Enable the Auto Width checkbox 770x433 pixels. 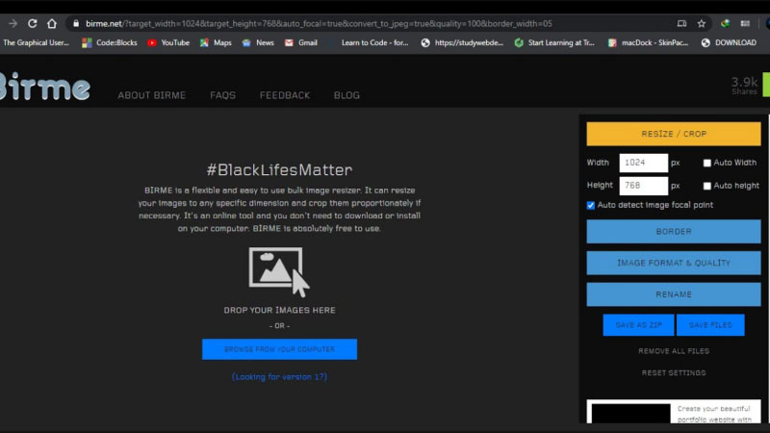(x=706, y=163)
